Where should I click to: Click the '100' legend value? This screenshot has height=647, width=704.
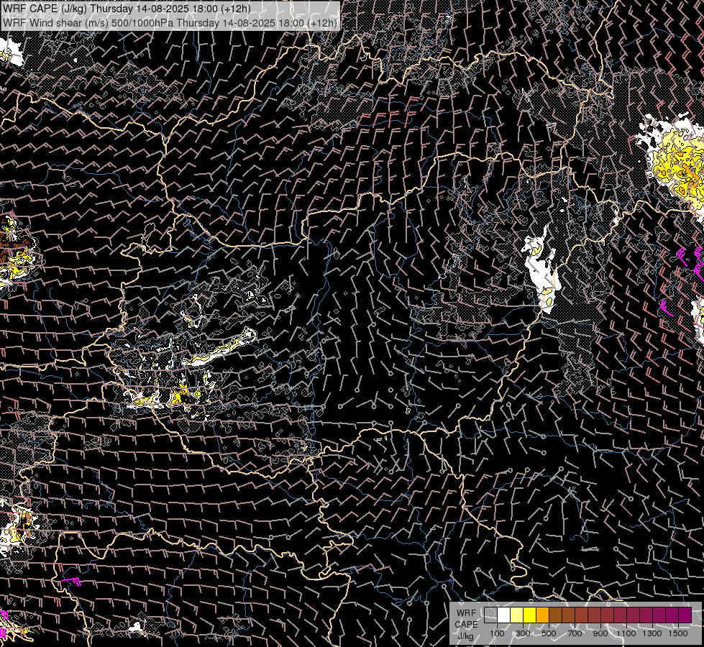[x=497, y=633]
